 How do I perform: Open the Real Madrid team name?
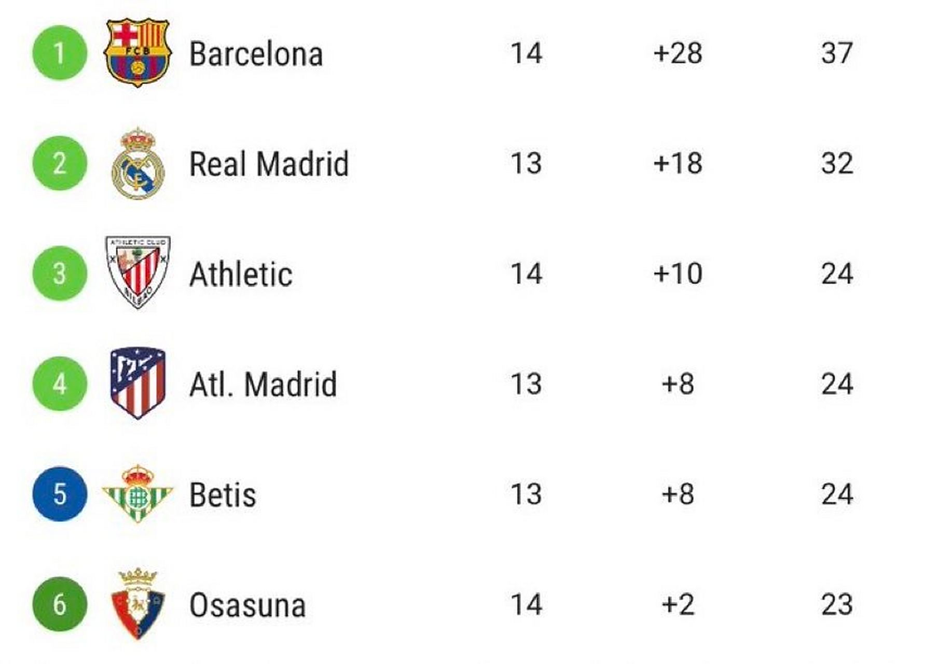click(269, 164)
